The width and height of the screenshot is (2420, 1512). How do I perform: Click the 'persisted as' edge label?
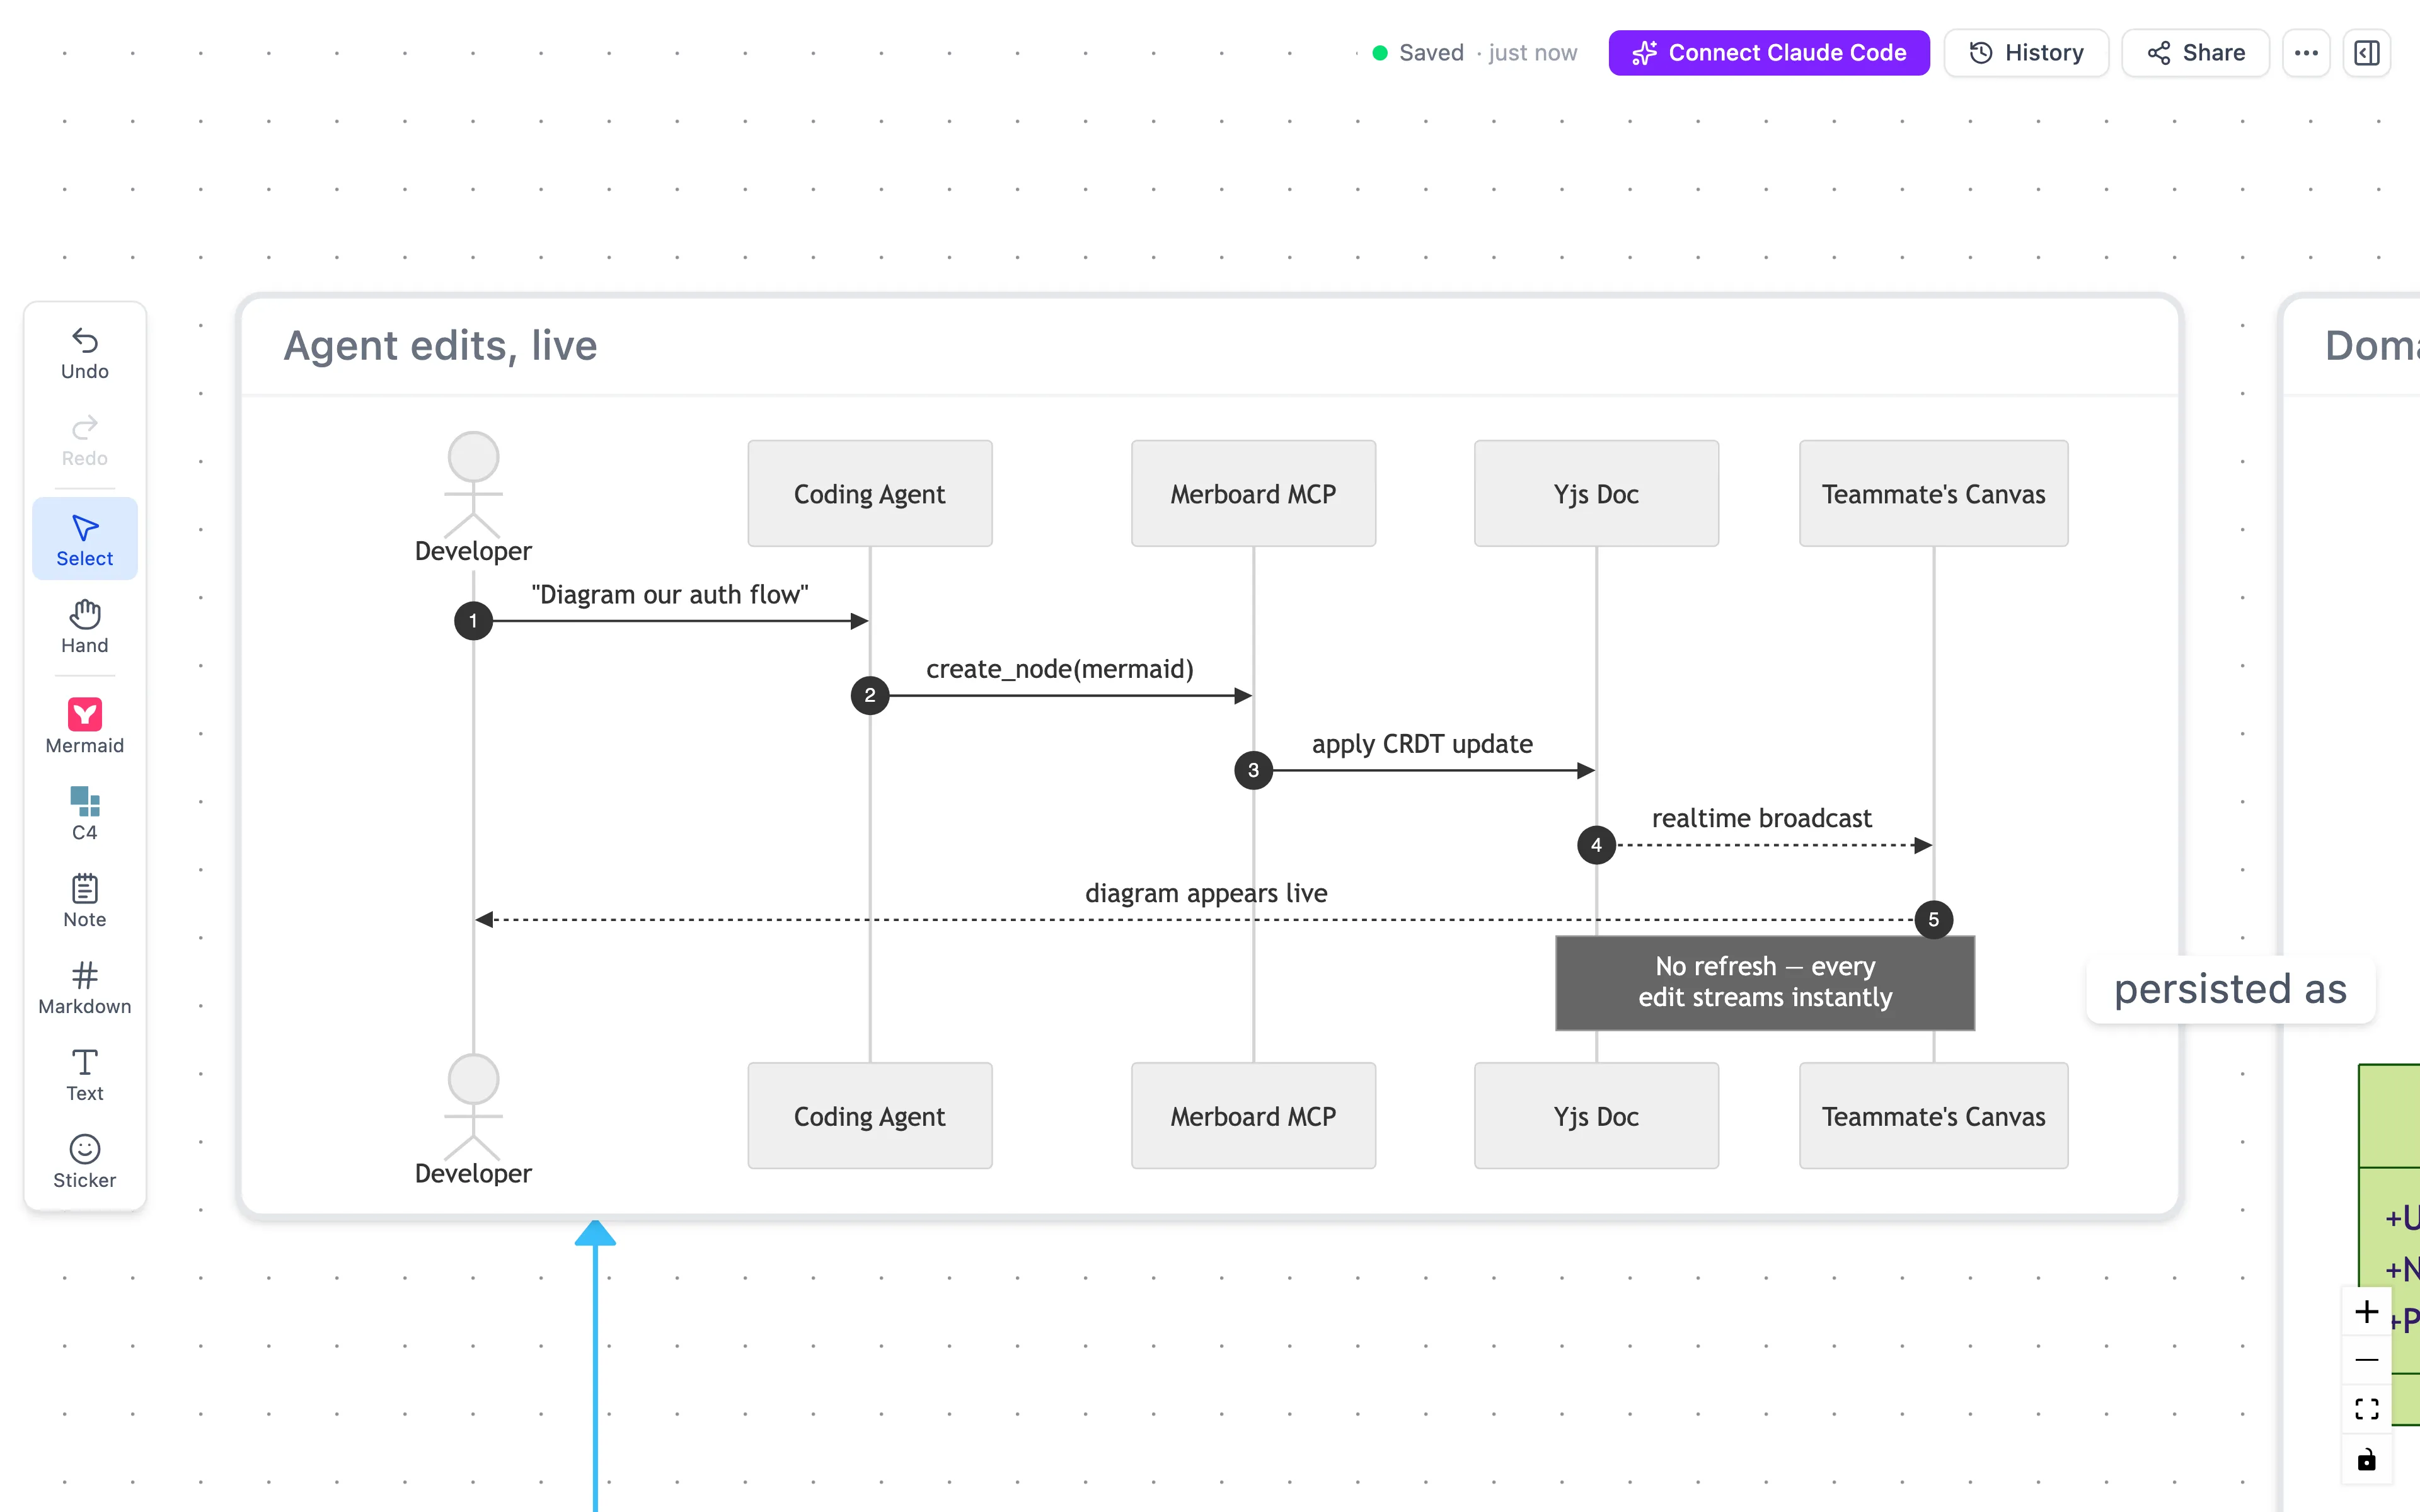tap(2230, 989)
